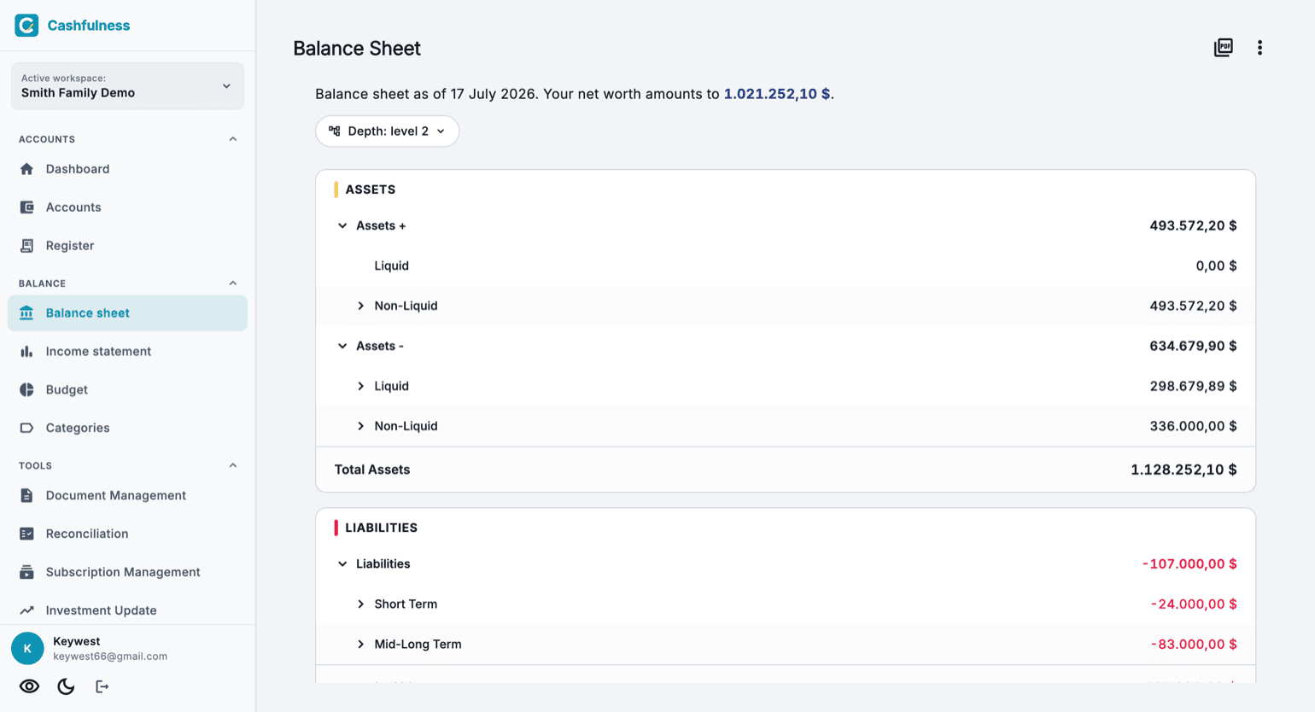Open the Dashboard home icon
The height and width of the screenshot is (712, 1315).
[26, 169]
